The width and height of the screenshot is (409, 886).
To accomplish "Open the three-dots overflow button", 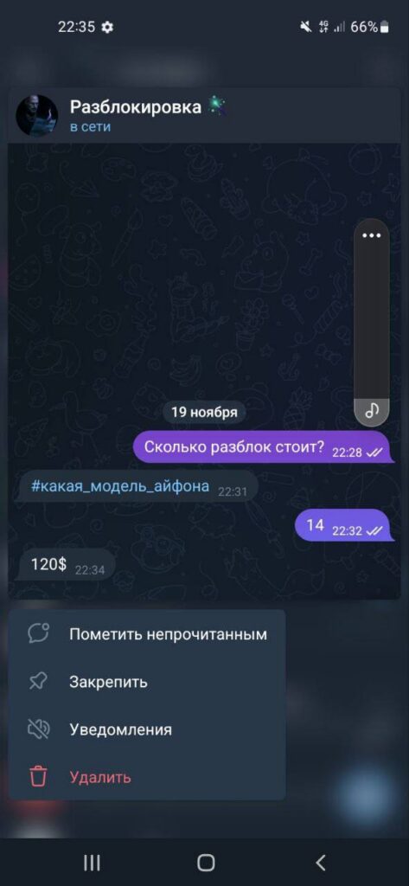I will tap(371, 235).
